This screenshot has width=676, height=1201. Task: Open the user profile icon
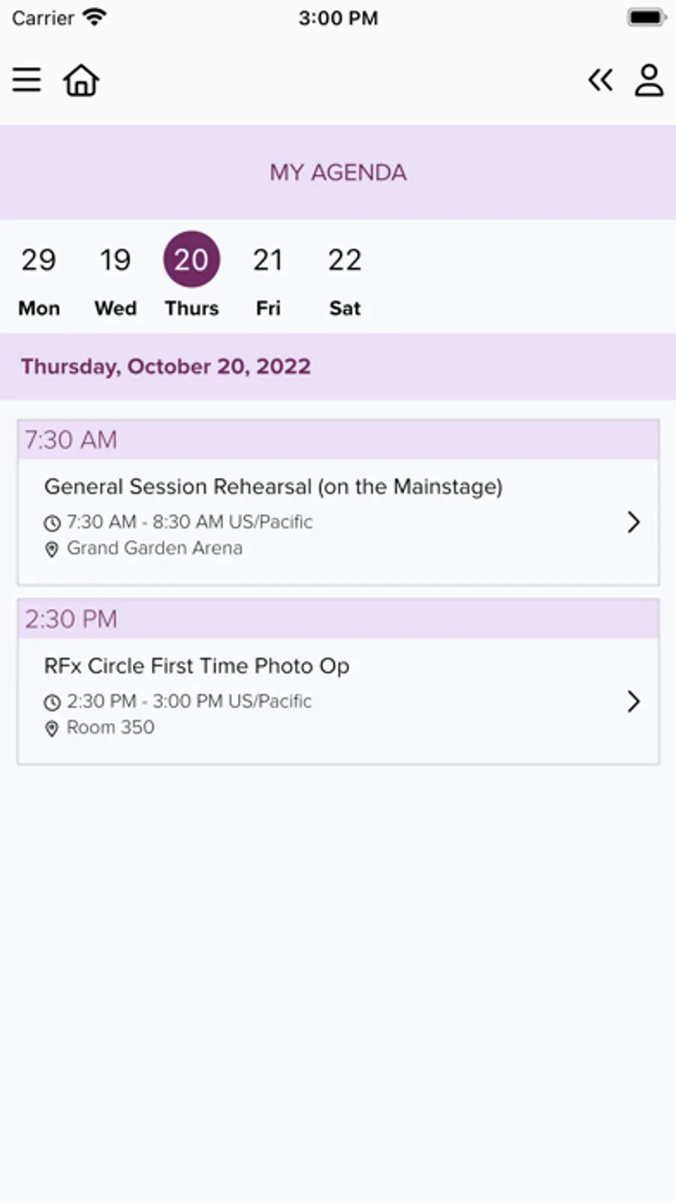click(x=649, y=80)
